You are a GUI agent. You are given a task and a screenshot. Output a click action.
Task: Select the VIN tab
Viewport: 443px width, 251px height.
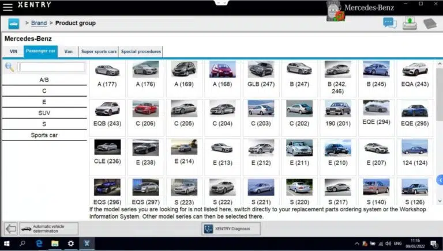(x=13, y=52)
